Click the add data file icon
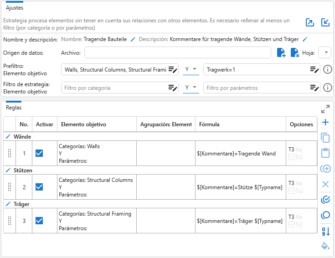The height and width of the screenshot is (258, 335). pyautogui.click(x=281, y=52)
